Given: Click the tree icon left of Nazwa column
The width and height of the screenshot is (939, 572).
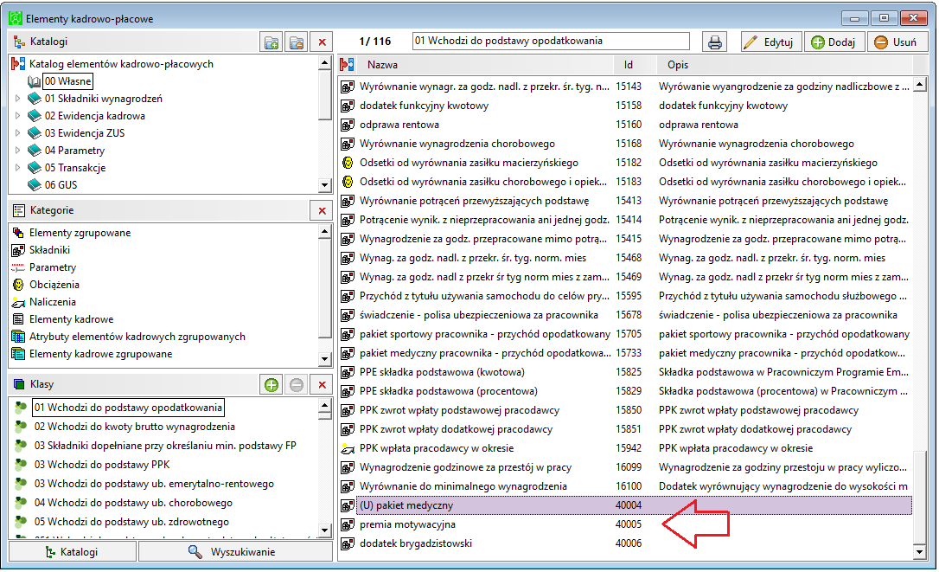Looking at the screenshot, I should coord(348,65).
